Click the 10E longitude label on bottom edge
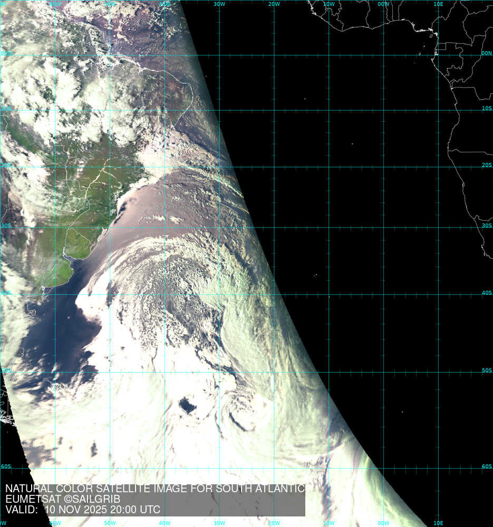Viewport: 493px width, 527px height. [438, 523]
